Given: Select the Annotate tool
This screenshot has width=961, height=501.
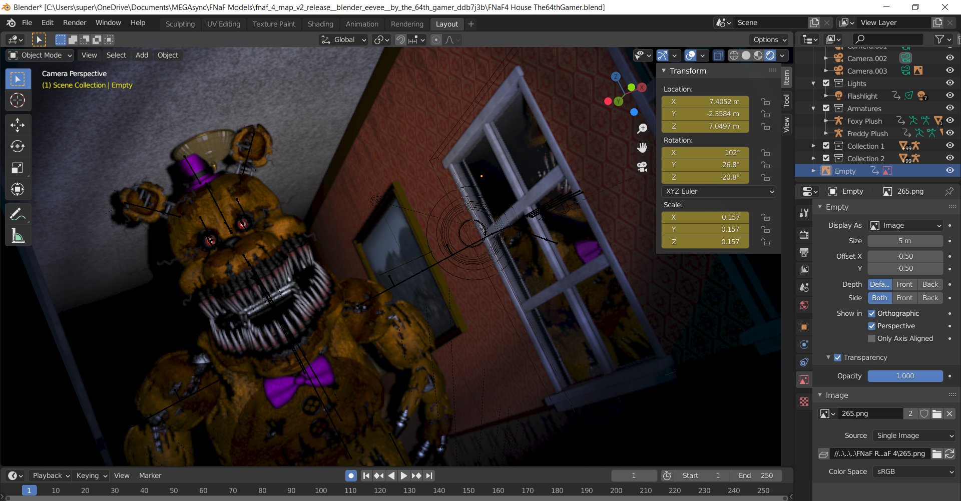Looking at the screenshot, I should click(x=18, y=215).
